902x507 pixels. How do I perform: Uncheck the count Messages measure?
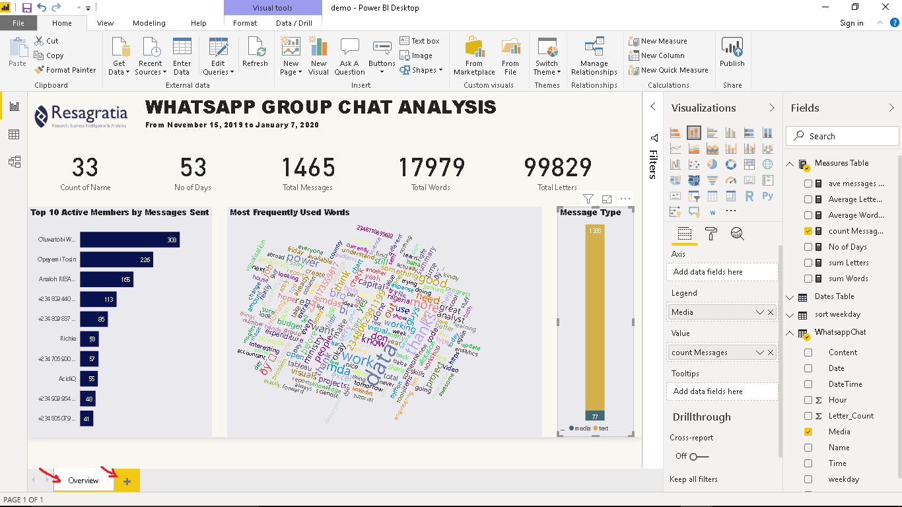coord(808,230)
